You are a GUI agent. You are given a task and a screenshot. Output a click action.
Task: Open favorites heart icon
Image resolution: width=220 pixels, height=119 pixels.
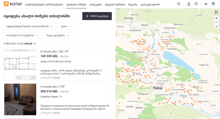(x=196, y=4)
